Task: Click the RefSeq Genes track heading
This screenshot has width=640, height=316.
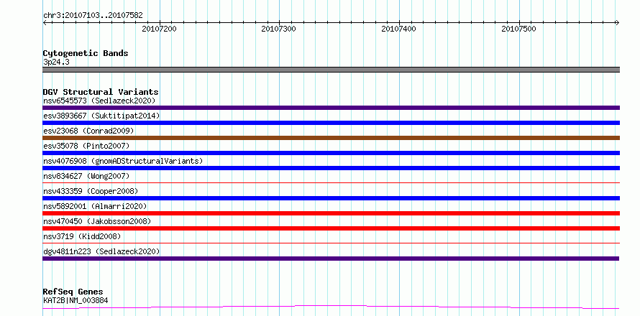Action: pos(73,292)
